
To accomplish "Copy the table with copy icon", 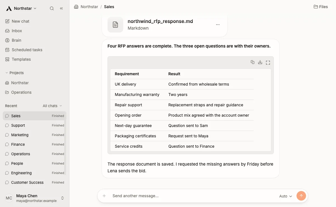I will click(253, 62).
